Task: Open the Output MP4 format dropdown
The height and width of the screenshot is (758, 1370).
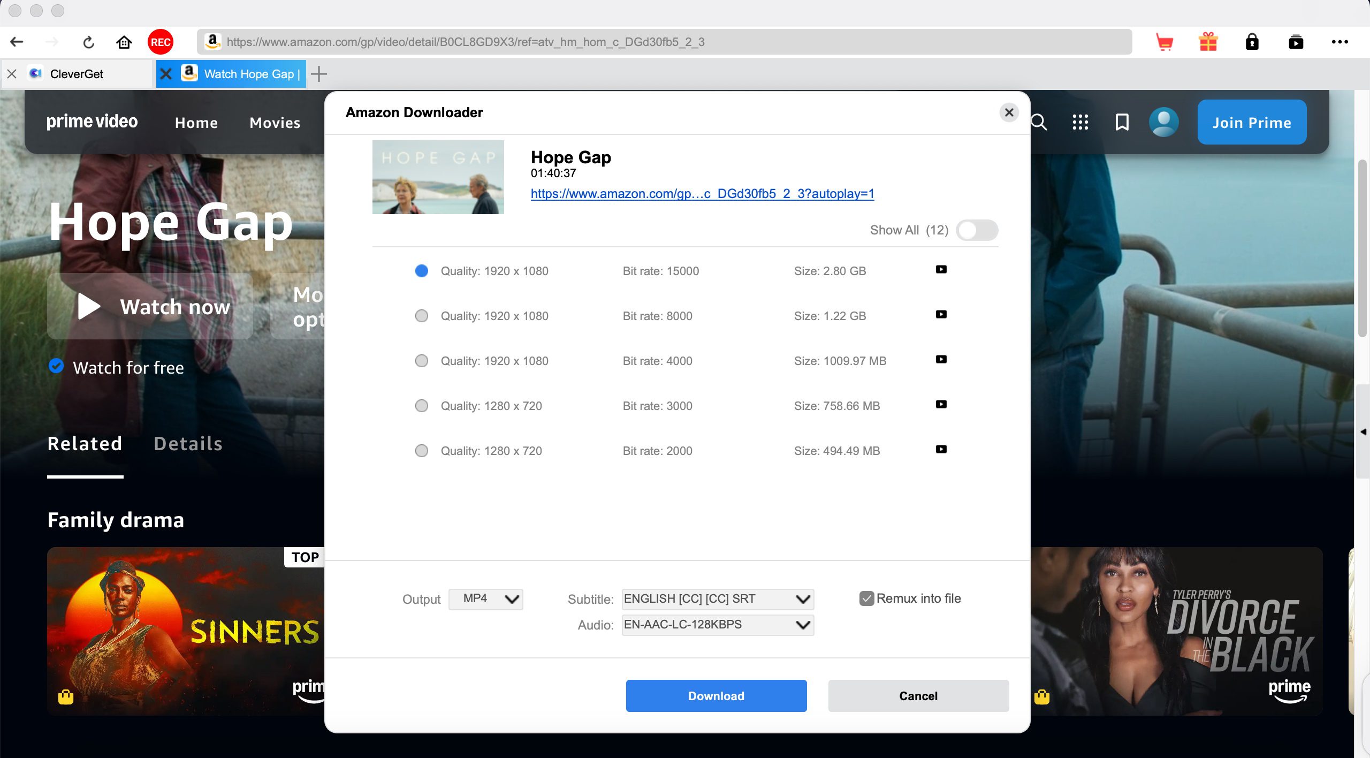Action: pyautogui.click(x=485, y=599)
